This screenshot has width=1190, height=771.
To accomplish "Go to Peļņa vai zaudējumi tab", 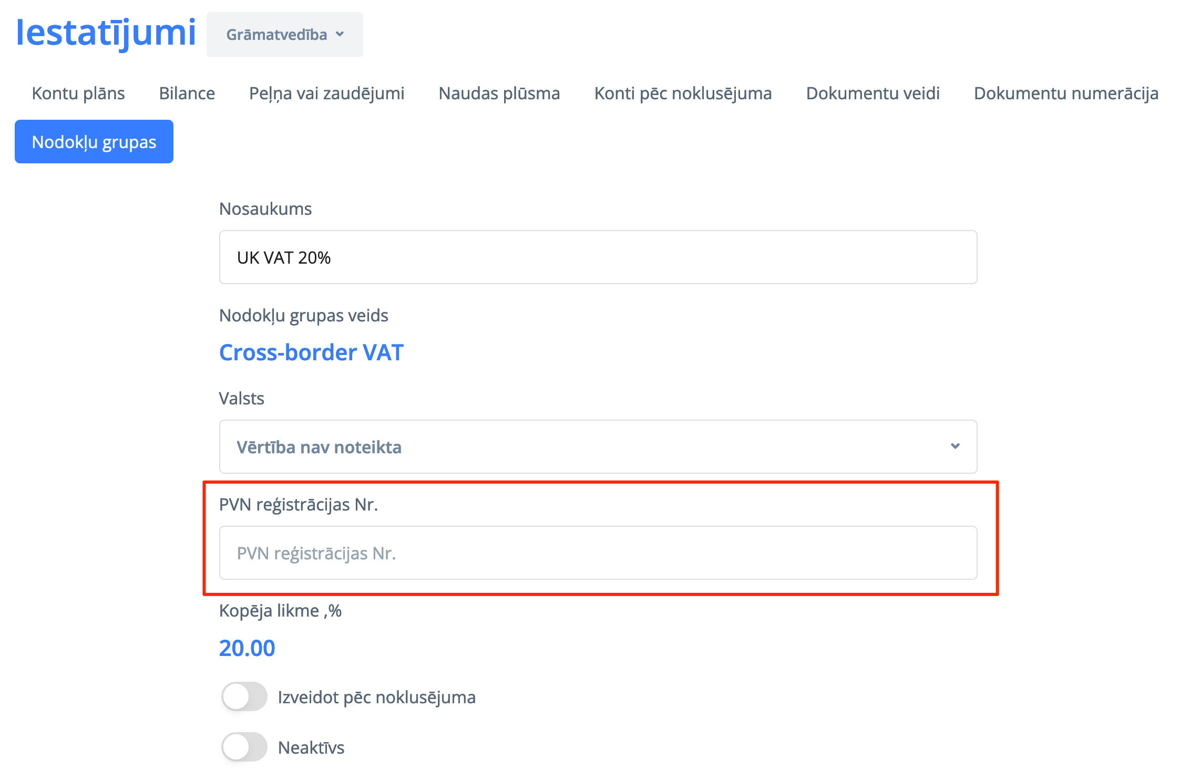I will (x=326, y=93).
